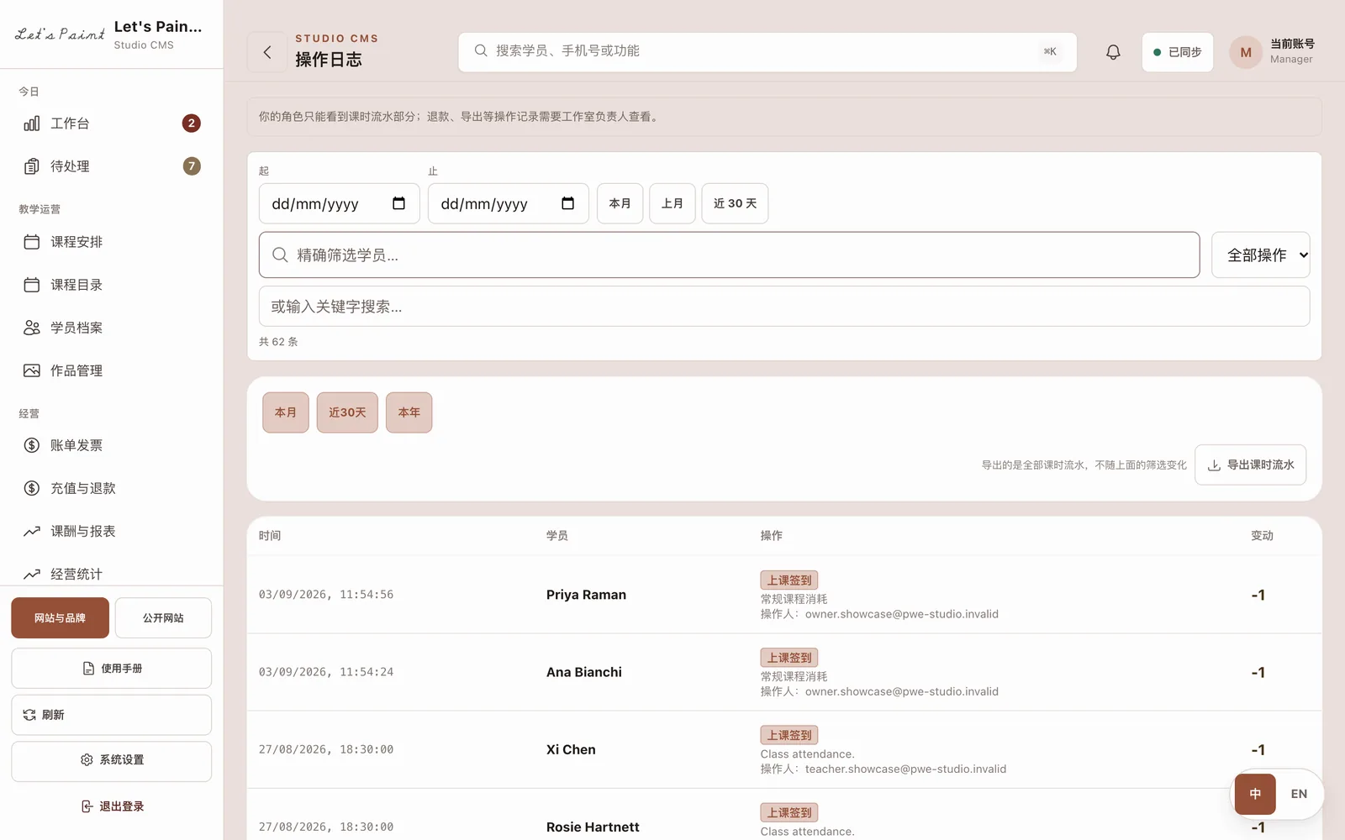Click the pink 近30天 chip
Screen dimensions: 1345x840
347,412
